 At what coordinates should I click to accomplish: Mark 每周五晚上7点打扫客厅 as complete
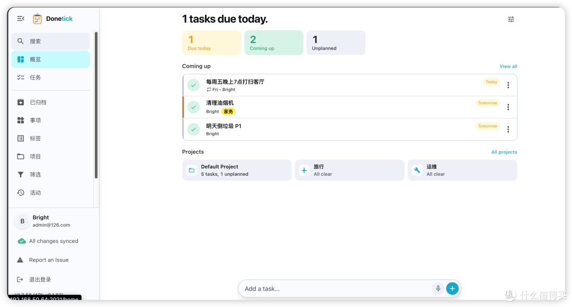coord(194,85)
